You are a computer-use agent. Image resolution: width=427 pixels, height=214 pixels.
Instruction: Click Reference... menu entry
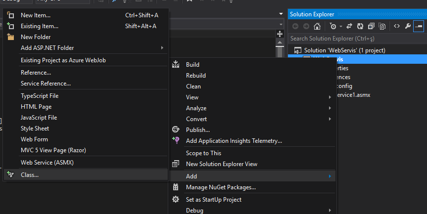[86, 73]
